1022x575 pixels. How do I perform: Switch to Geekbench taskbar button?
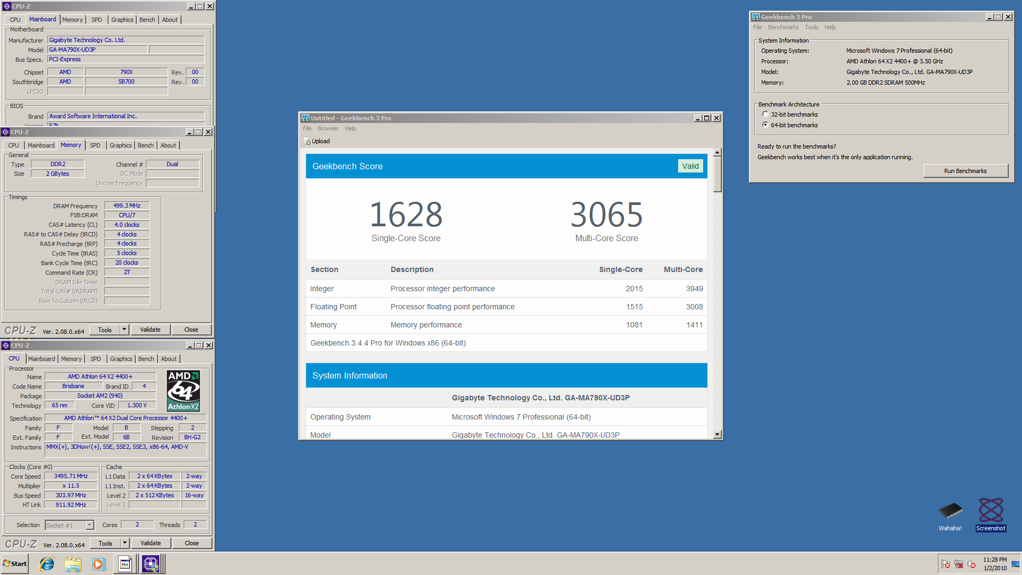tap(125, 564)
